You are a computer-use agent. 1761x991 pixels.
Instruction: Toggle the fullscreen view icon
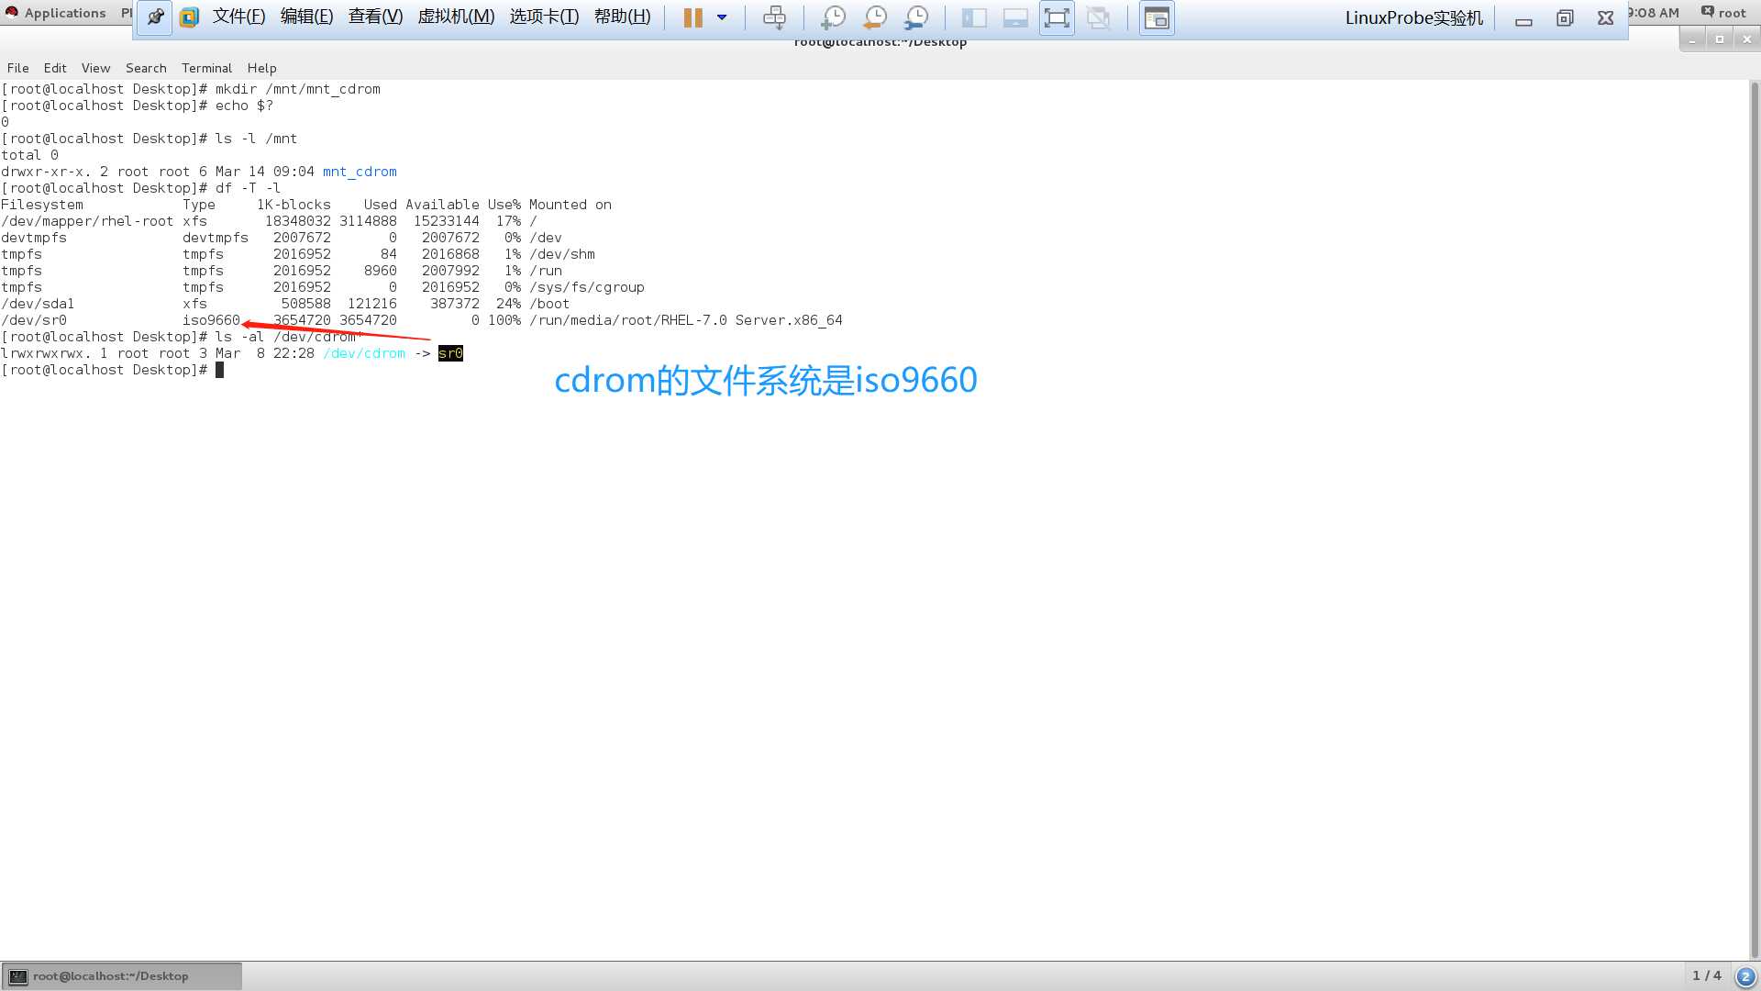click(x=1058, y=16)
